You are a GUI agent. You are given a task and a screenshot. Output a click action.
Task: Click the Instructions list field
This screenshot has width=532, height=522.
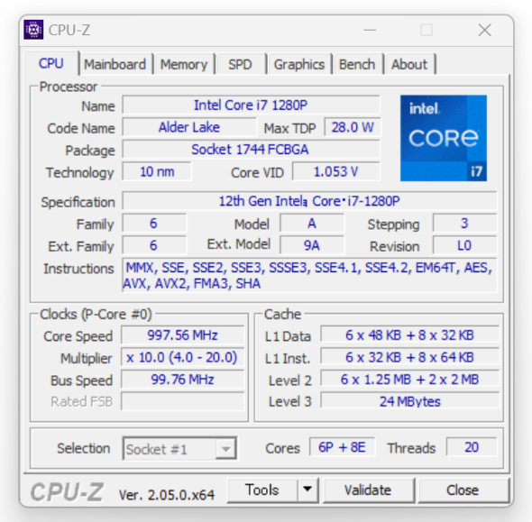click(309, 275)
